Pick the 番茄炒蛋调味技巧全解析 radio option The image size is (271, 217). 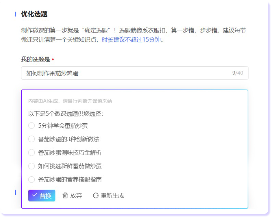pyautogui.click(x=32, y=153)
